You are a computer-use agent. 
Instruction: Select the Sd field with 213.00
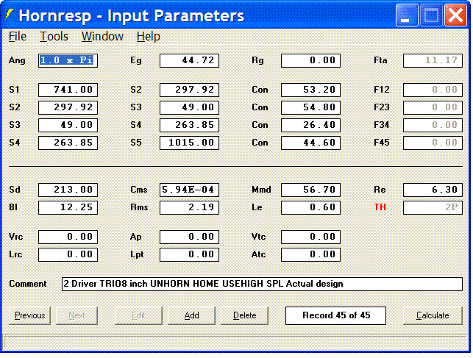(68, 190)
